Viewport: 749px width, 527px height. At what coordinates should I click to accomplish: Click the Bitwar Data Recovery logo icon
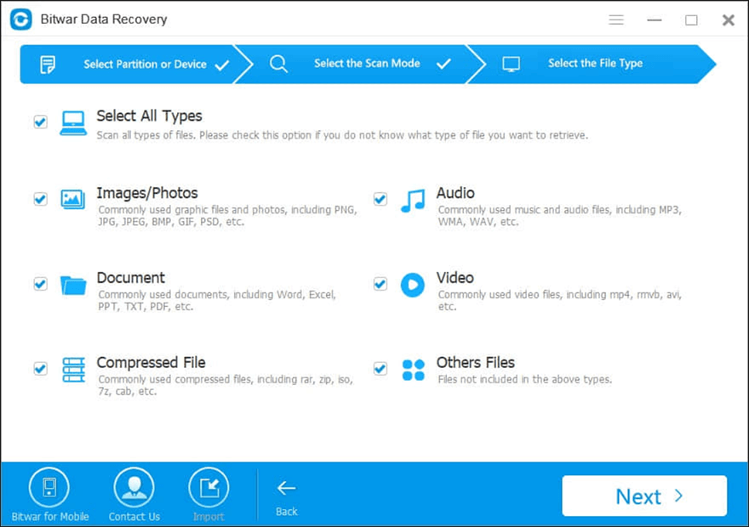(21, 20)
